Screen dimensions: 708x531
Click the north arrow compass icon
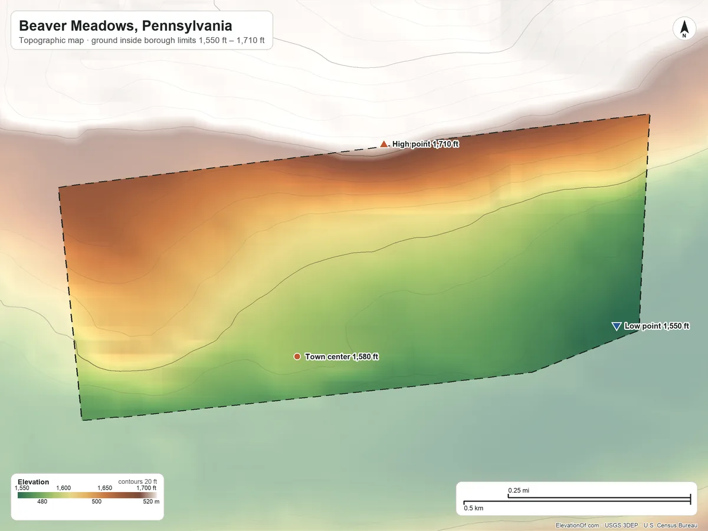[x=684, y=29]
